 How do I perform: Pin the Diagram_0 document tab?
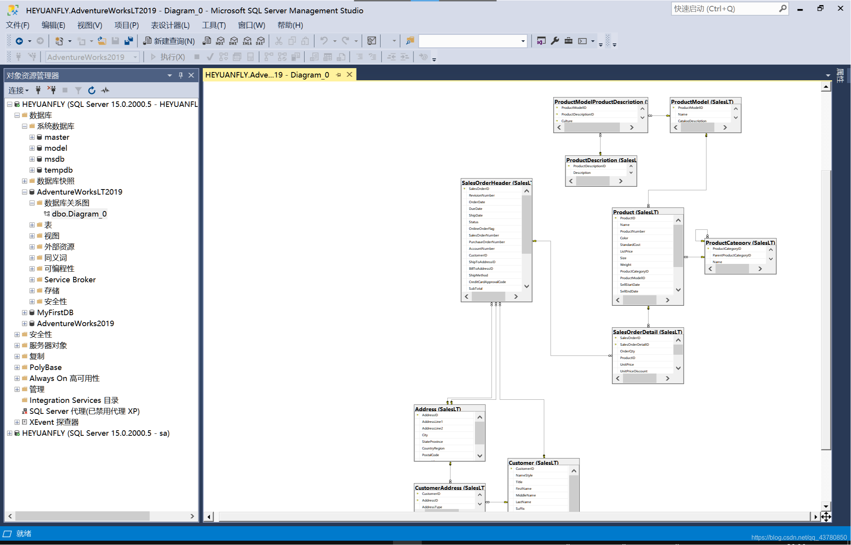(x=339, y=75)
